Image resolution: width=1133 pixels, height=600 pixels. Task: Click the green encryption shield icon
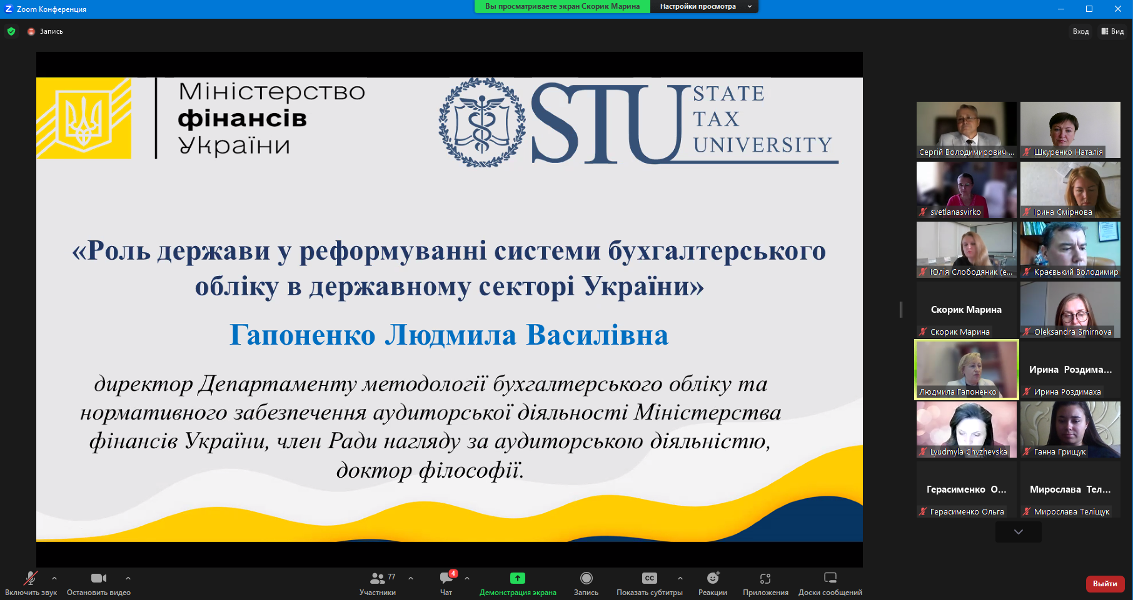point(11,31)
